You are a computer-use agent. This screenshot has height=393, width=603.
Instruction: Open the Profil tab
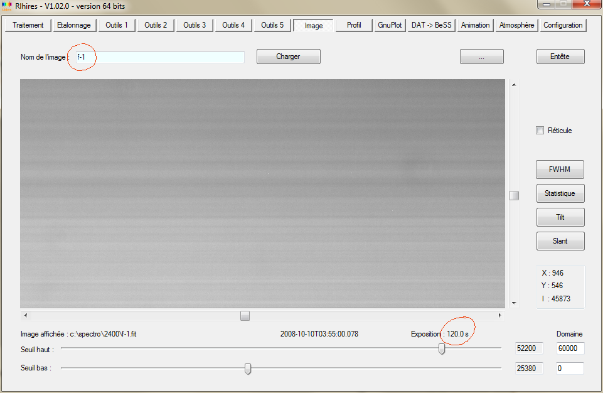354,25
